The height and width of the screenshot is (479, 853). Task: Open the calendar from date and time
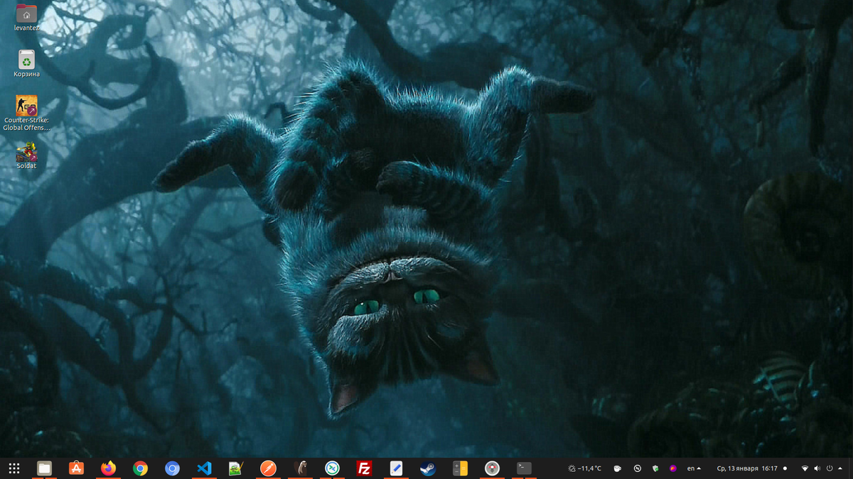coord(747,468)
